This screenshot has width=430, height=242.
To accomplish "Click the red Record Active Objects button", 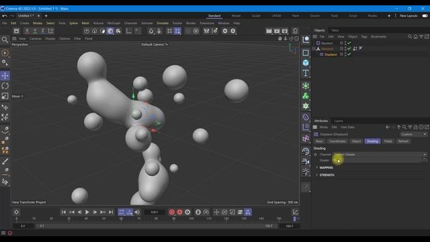I will point(172,212).
